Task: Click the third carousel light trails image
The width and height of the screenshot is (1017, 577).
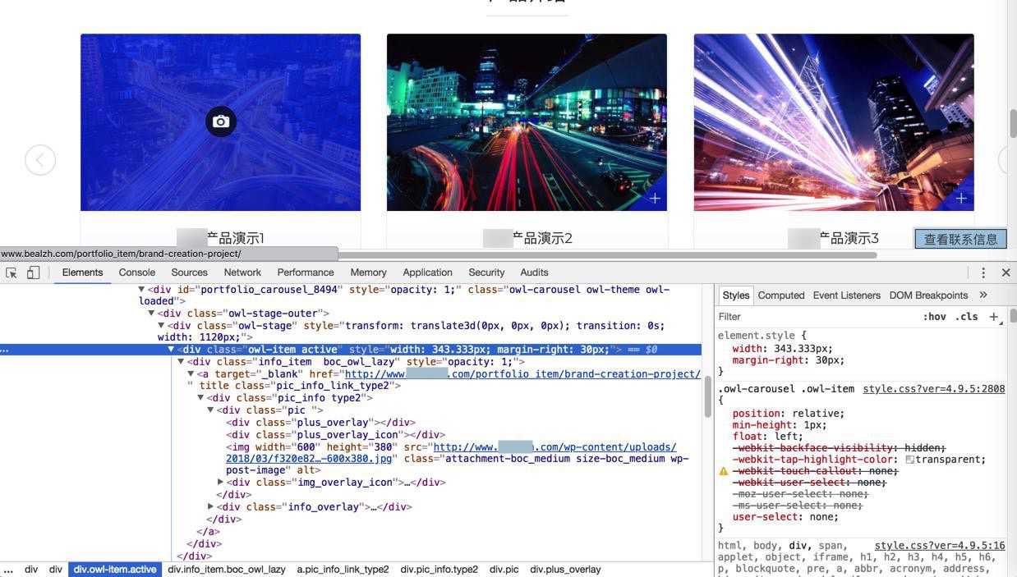Action: click(834, 122)
